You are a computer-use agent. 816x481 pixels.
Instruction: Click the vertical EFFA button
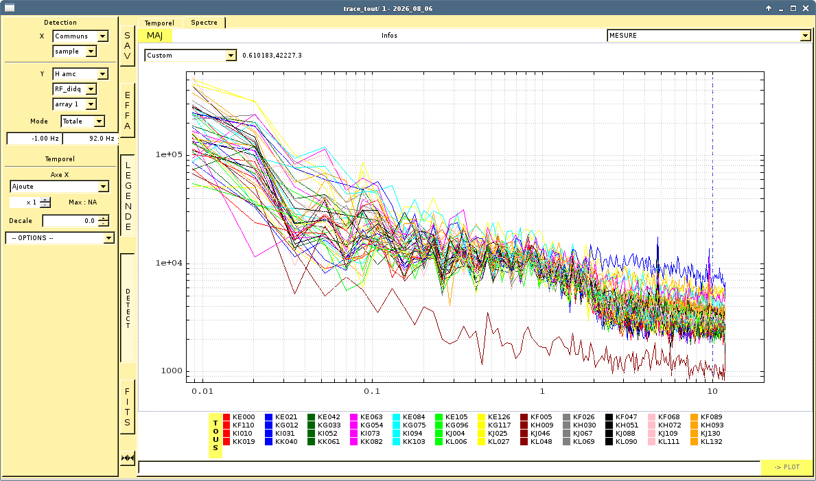pos(128,110)
